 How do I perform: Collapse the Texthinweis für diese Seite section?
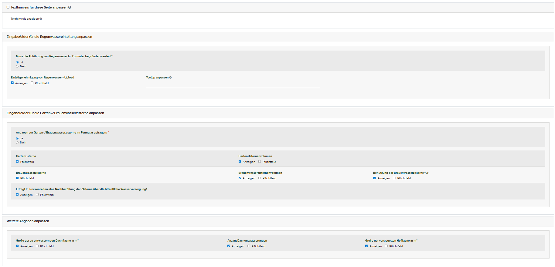(8, 7)
